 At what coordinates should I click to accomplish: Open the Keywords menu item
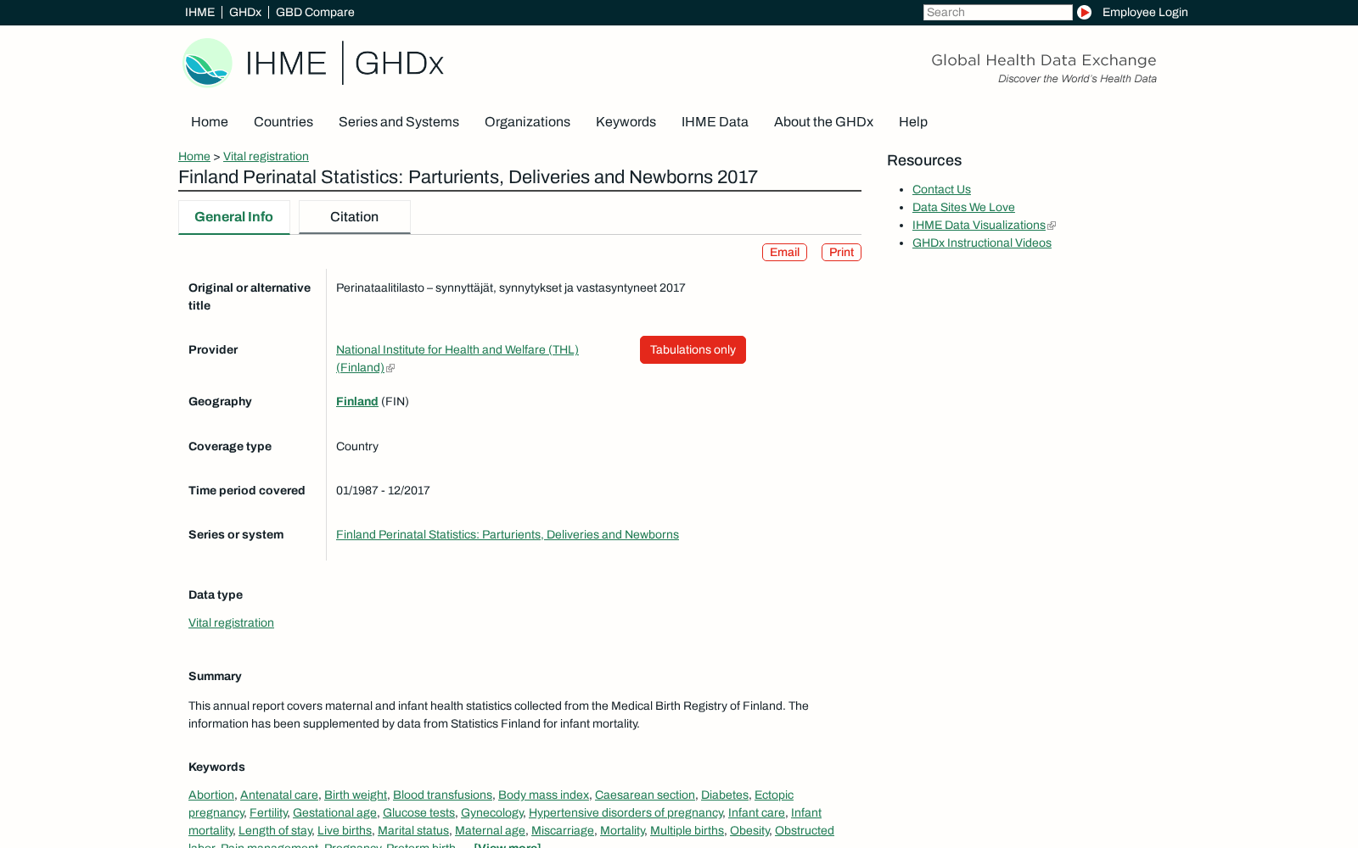coord(626,122)
